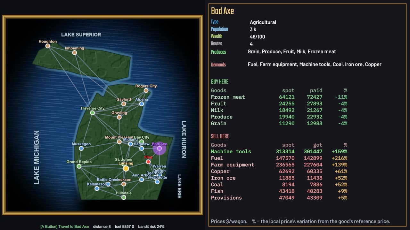Click the Milk goods row
This screenshot has height=230, width=410.
coord(279,110)
